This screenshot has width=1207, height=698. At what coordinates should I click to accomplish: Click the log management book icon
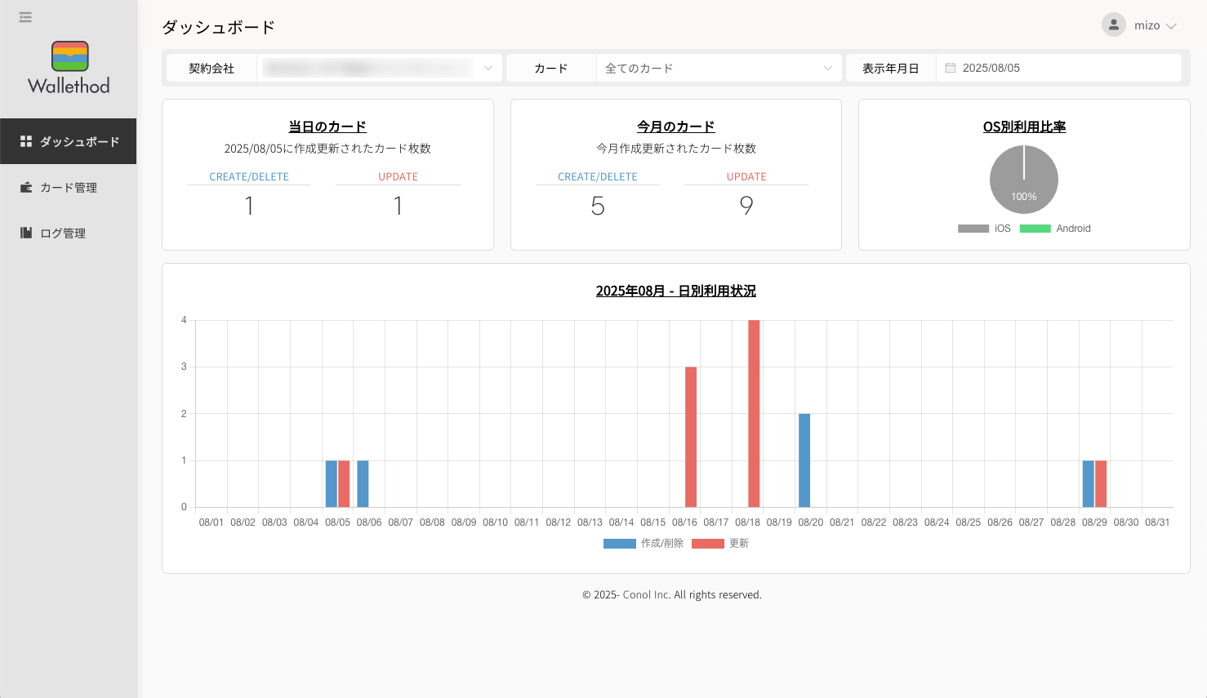[x=26, y=233]
